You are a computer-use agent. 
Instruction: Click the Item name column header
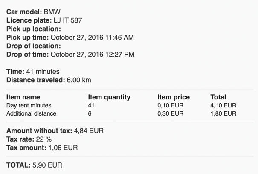click(x=23, y=97)
